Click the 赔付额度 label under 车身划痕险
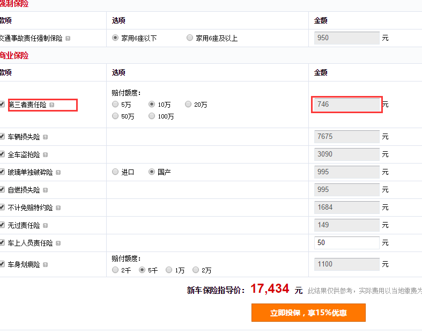This screenshot has height=333, width=422. (125, 258)
